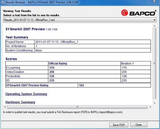
Task: Click the SYSmark 2007 Preview Rating value 182
Action: click(82, 85)
